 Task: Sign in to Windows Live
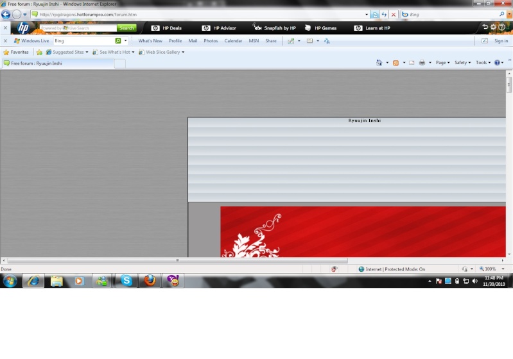[x=501, y=41]
